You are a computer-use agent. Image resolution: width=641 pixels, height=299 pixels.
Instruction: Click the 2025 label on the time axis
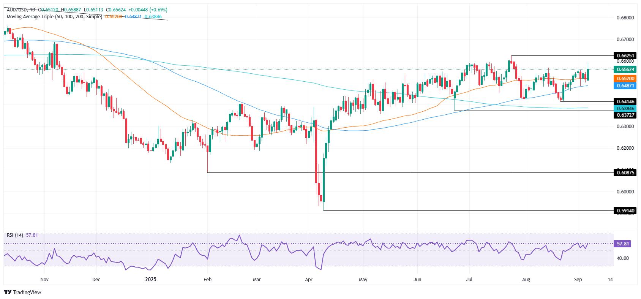(151, 280)
